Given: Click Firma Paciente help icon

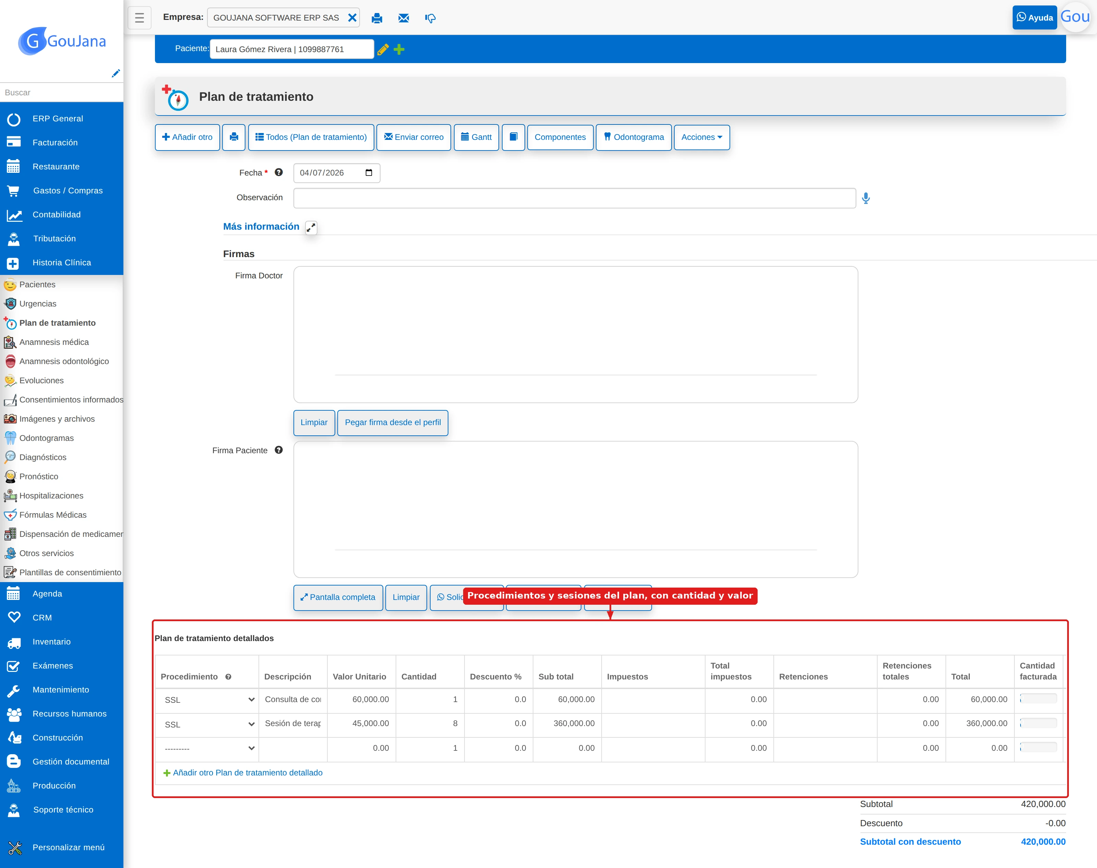Looking at the screenshot, I should pos(278,450).
